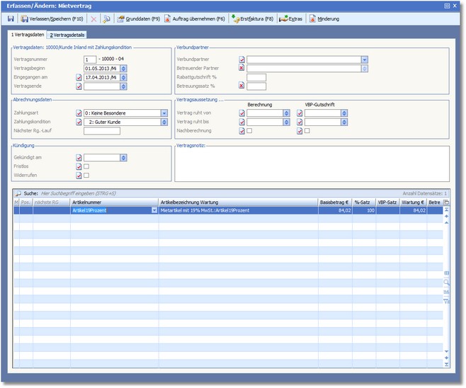
Task: Click the red X delete icon
Action: tap(93, 19)
